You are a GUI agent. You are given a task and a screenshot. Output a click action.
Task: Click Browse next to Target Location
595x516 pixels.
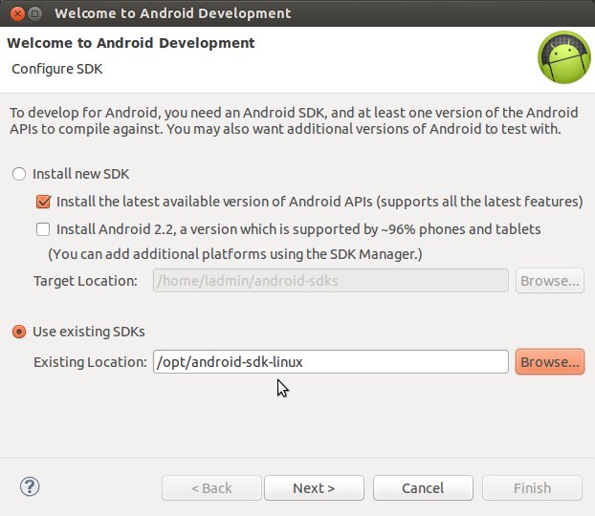(x=549, y=281)
